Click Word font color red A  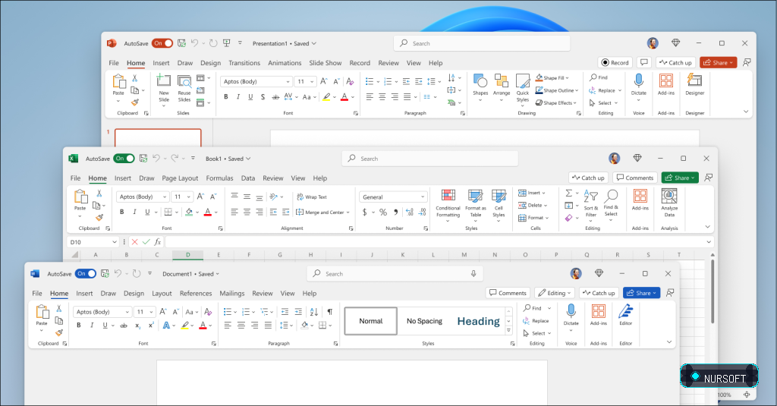click(x=203, y=326)
